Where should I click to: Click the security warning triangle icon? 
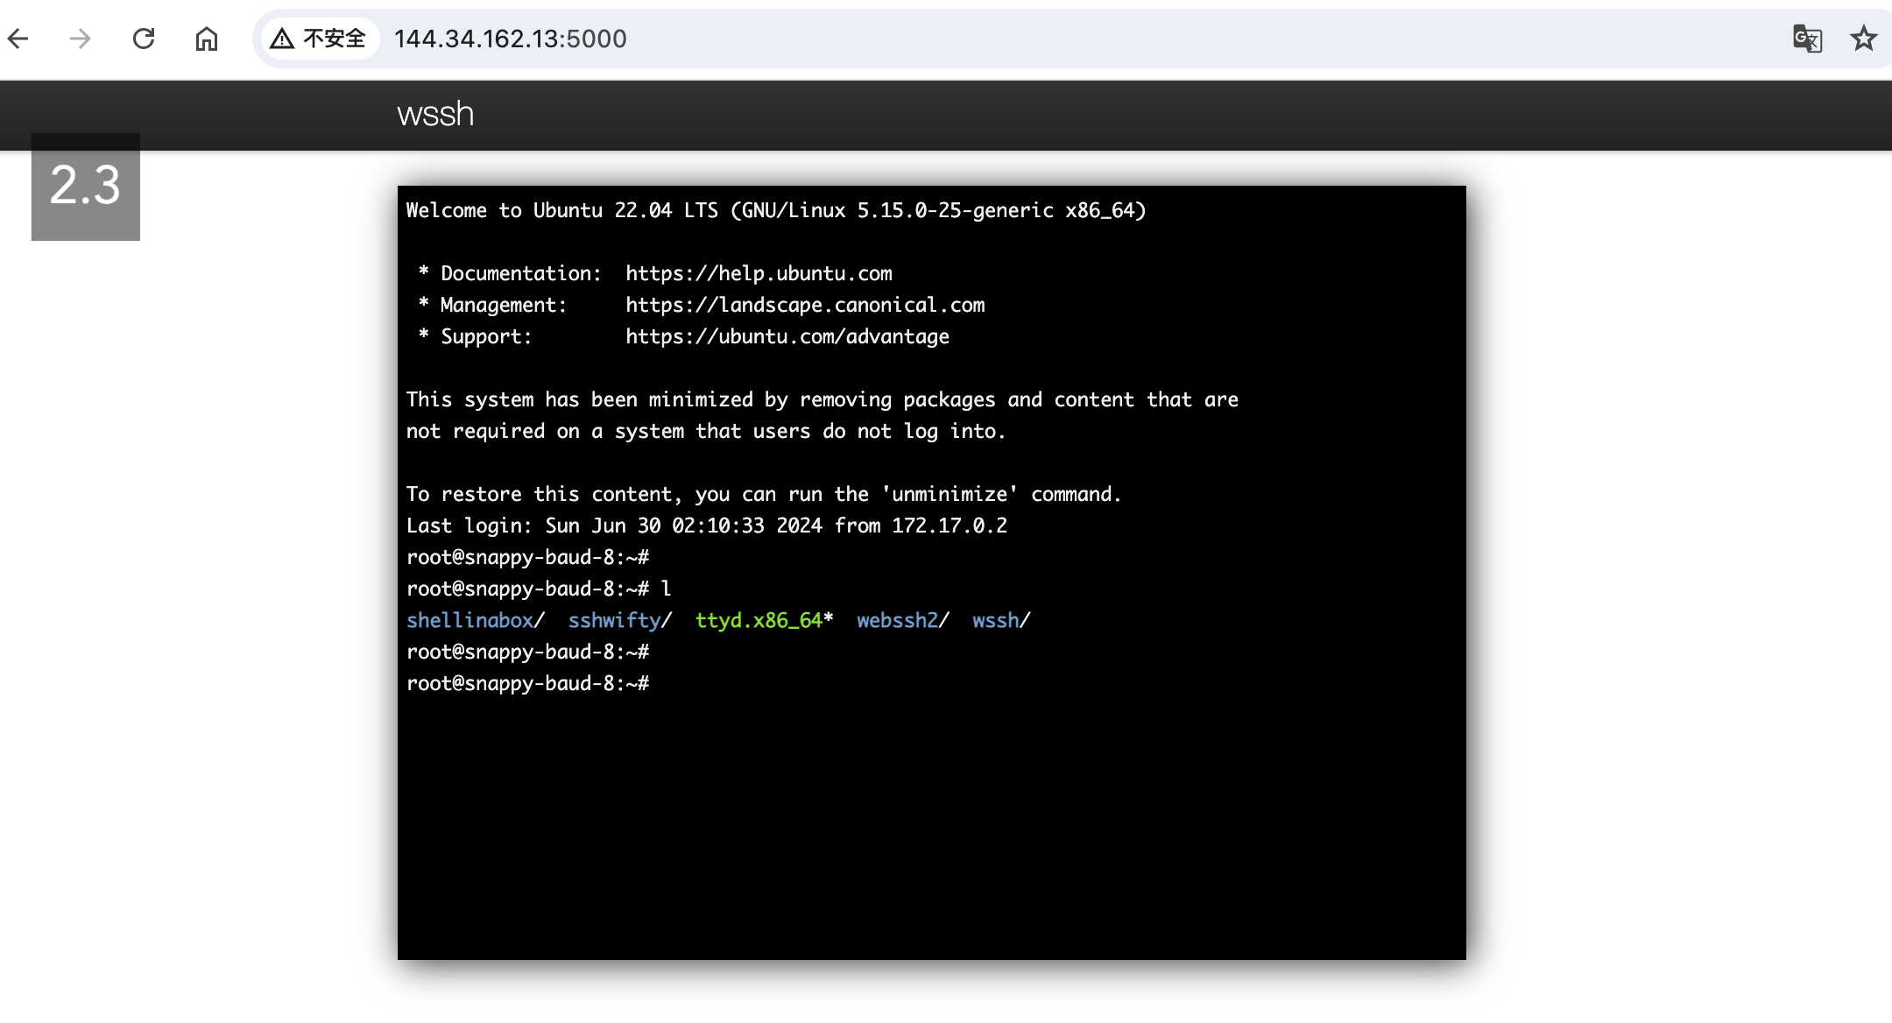tap(282, 38)
